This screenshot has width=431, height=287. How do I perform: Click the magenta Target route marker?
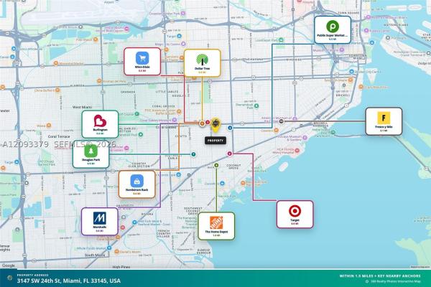click(230, 154)
